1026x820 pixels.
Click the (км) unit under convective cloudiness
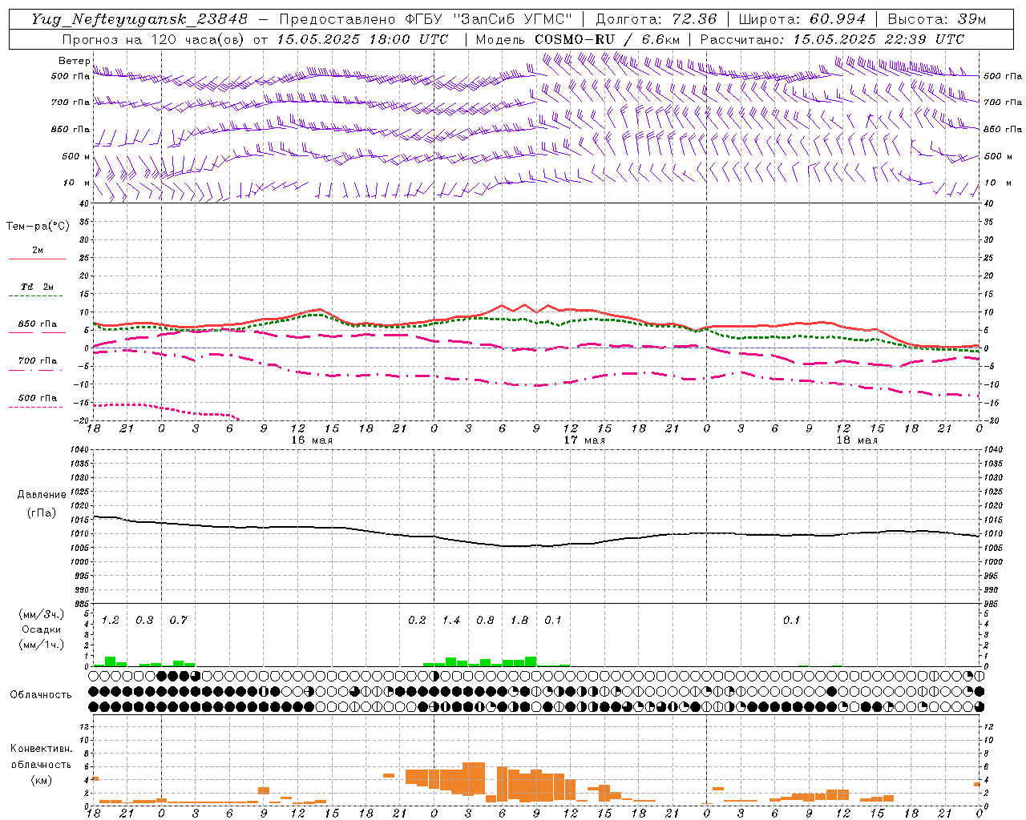[x=41, y=780]
